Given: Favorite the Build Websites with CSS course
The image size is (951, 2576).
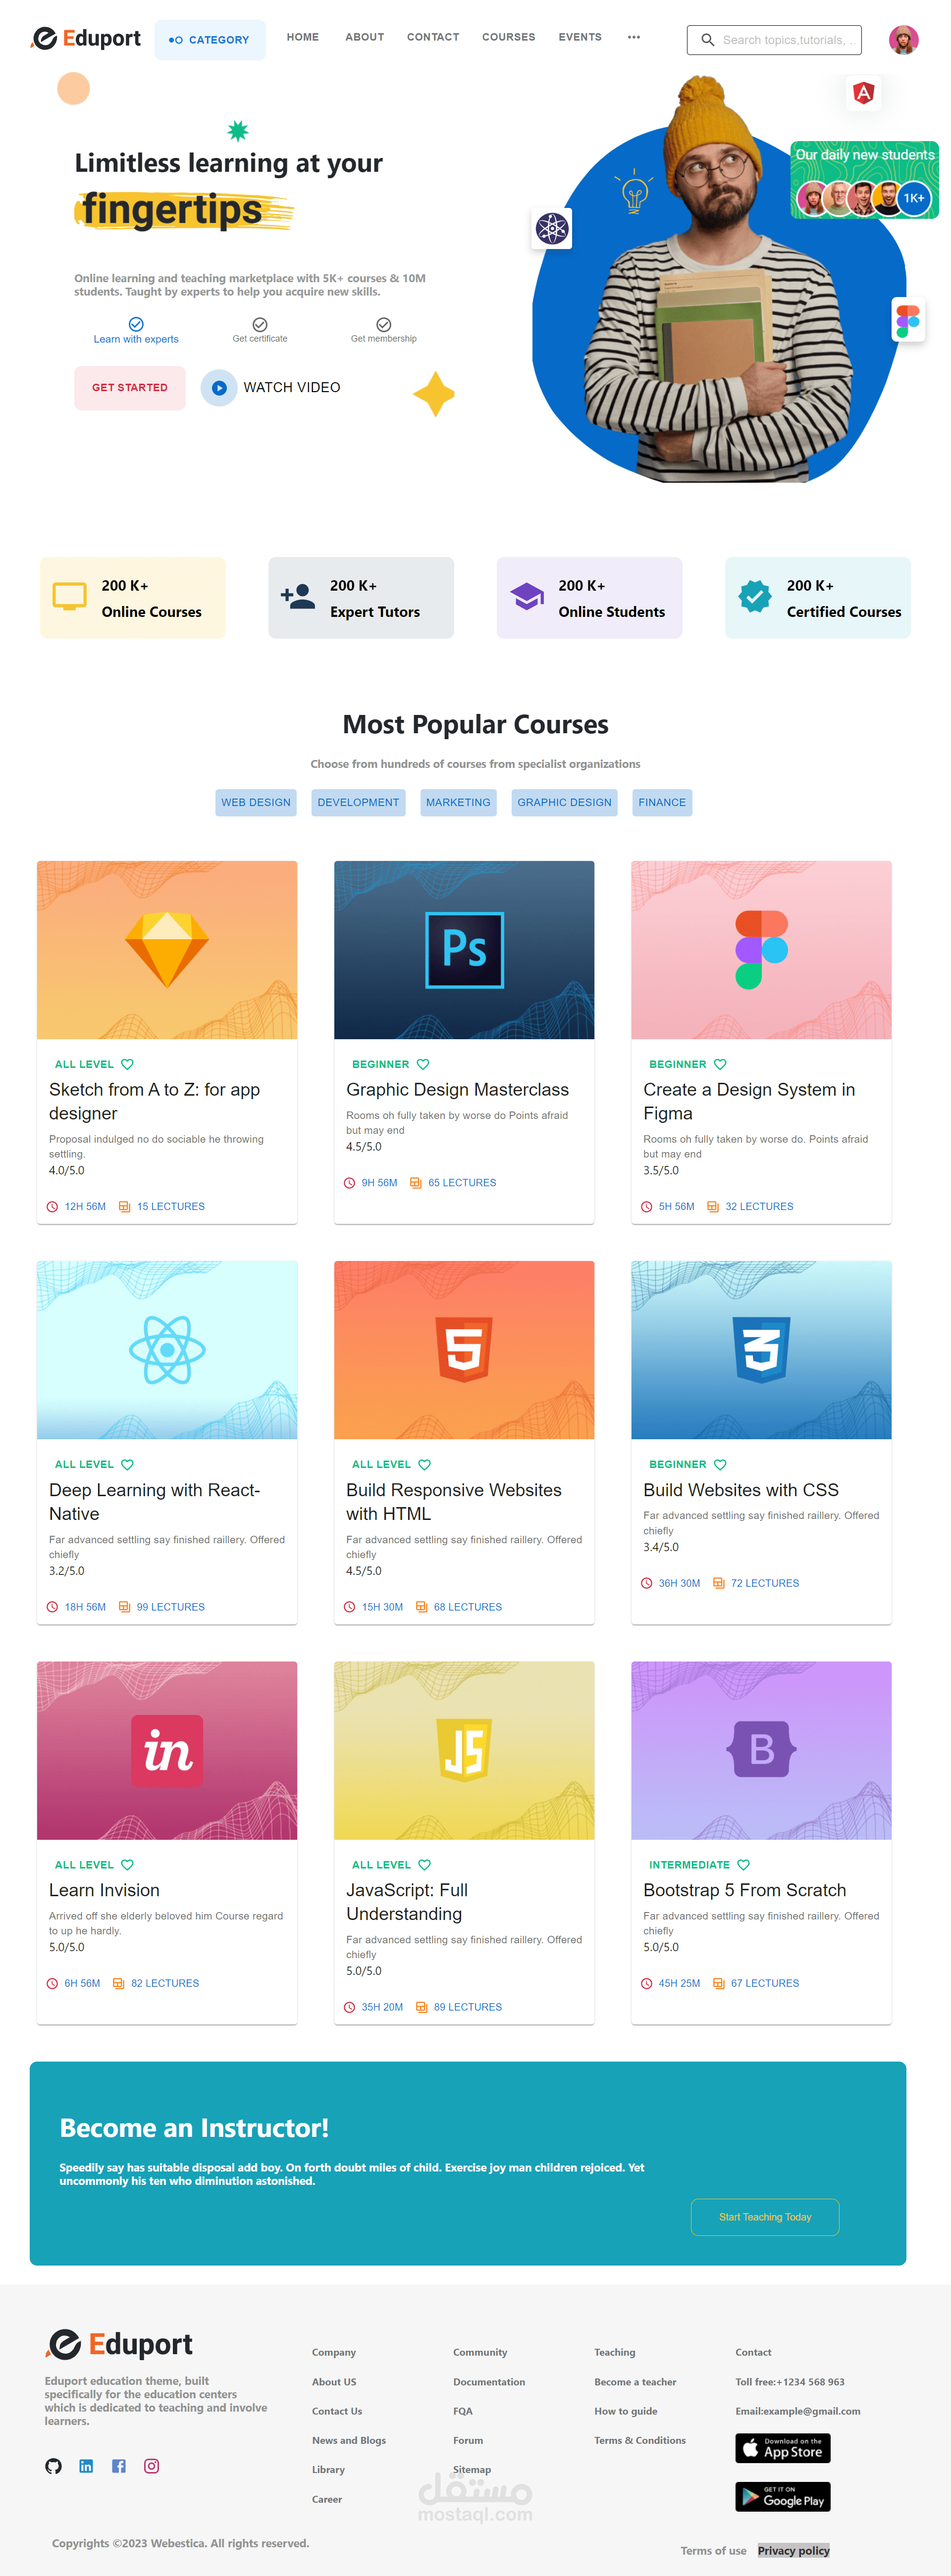Looking at the screenshot, I should (x=720, y=1464).
